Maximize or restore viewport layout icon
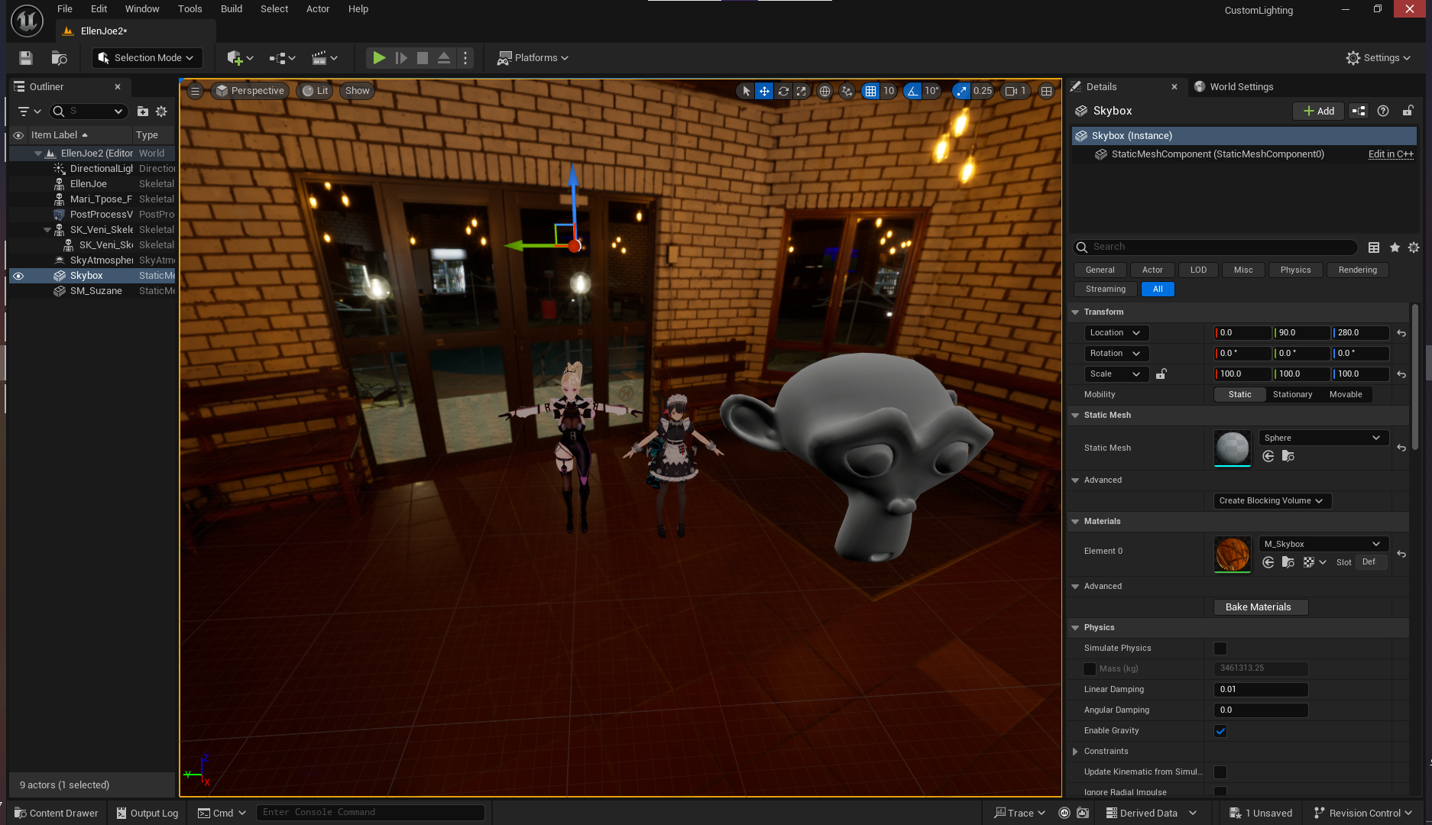 [x=1046, y=91]
